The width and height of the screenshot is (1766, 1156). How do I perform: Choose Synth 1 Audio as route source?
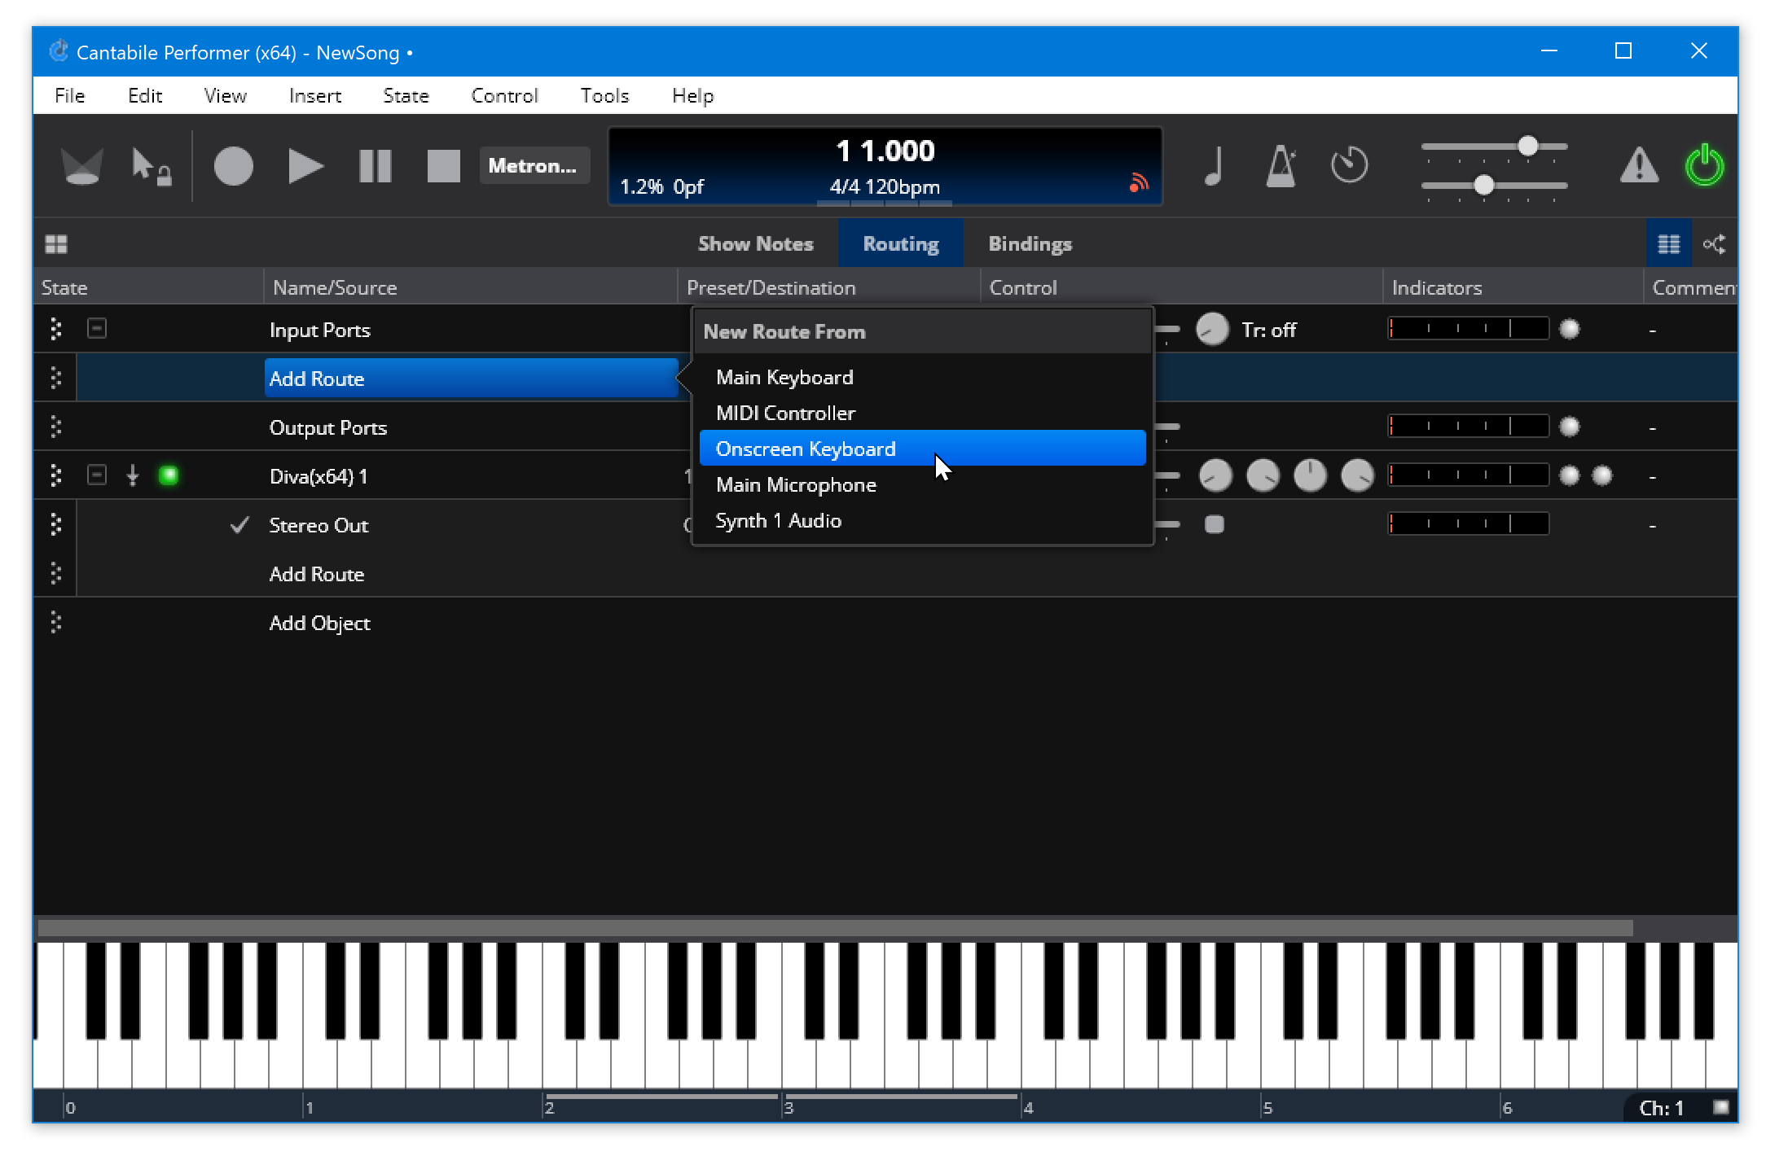(922, 520)
